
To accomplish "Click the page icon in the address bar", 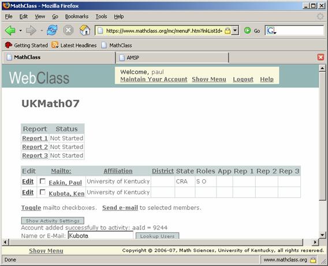I will coord(100,31).
